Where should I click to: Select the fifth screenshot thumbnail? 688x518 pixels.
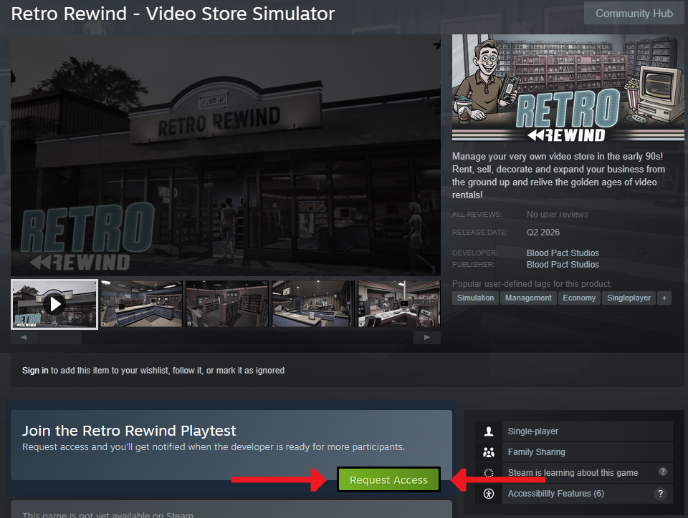click(399, 304)
